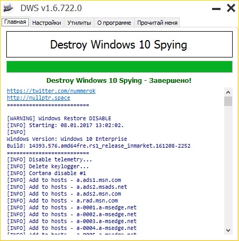Screen dimensions: 239x241
Task: Click the DWS cat logo icon
Action: coord(8,8)
